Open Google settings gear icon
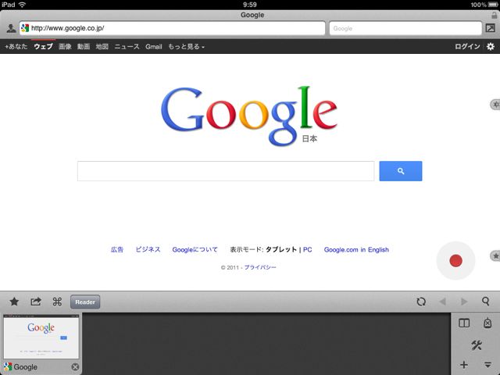This screenshot has width=500, height=375. pyautogui.click(x=491, y=47)
